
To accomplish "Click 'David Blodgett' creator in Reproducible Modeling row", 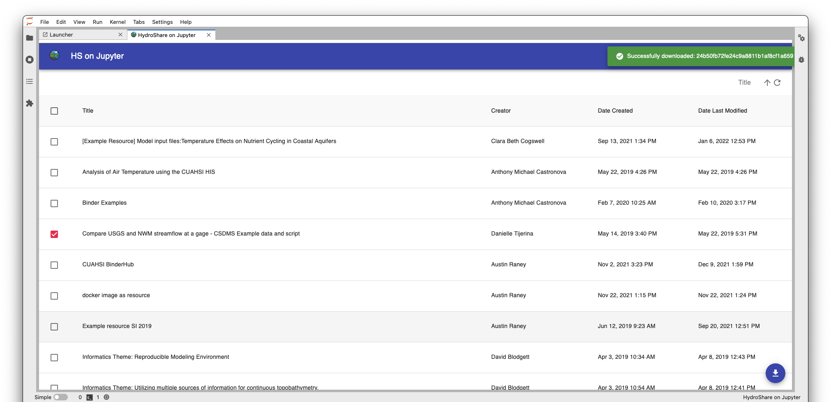I will click(x=510, y=357).
